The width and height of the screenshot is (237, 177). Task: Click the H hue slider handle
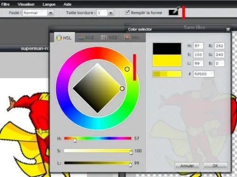click(75, 140)
